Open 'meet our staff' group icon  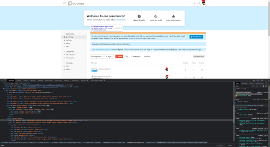coord(156,16)
